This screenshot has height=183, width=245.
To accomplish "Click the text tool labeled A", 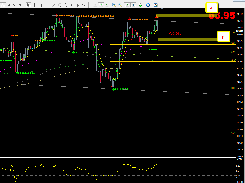I will pos(72,5).
